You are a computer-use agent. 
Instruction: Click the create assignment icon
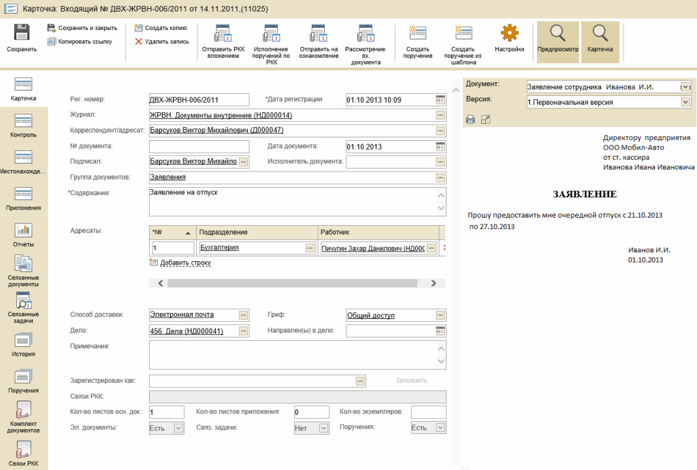[x=418, y=33]
